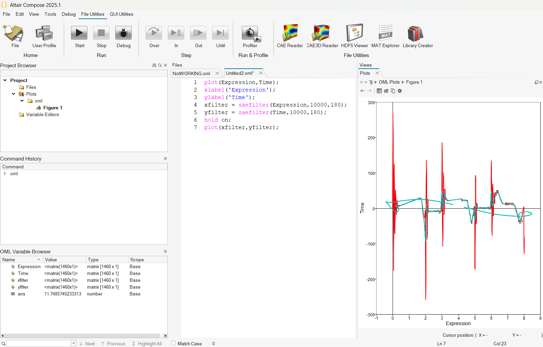Step In to function
This screenshot has height=347, width=543.
click(176, 36)
